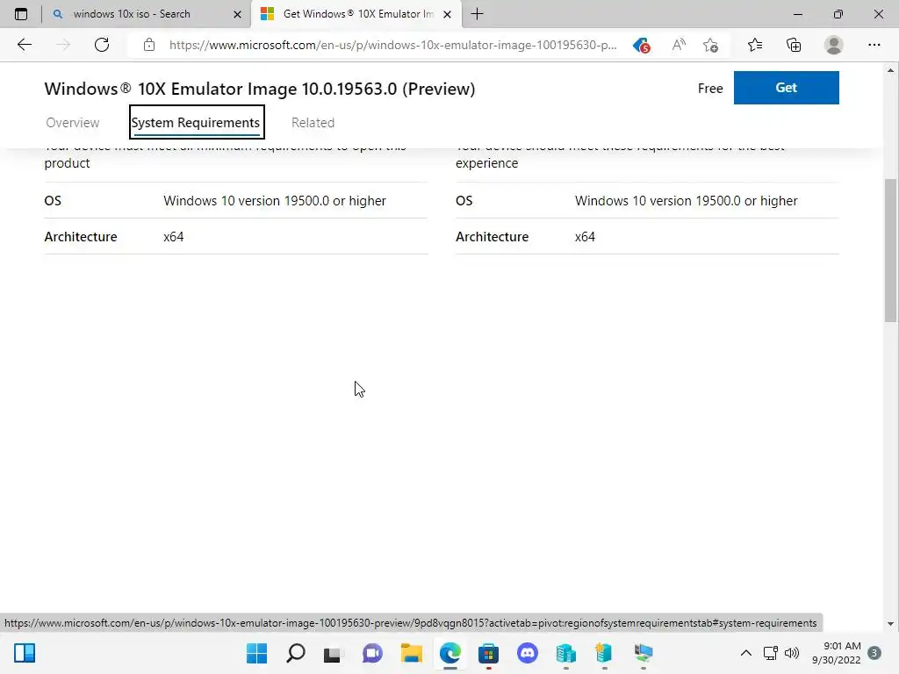Refresh the current page
The image size is (899, 674).
tap(102, 45)
